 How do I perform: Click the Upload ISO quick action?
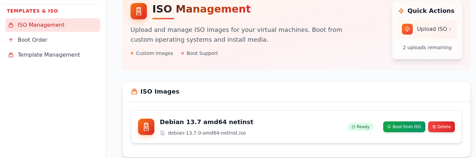[427, 29]
